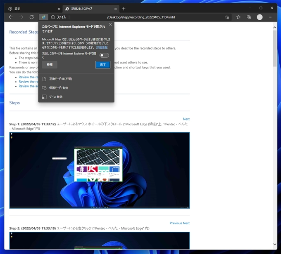Reload the page with the refresh icon
This screenshot has width=281, height=254.
pyautogui.click(x=32, y=17)
